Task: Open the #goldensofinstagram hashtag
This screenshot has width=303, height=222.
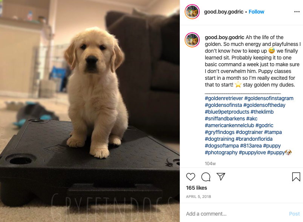Action: click(x=269, y=98)
